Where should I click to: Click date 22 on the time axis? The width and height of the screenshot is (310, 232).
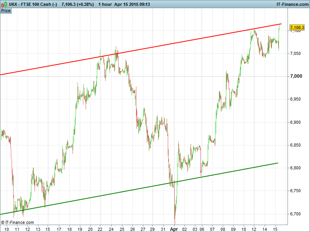coord(100,229)
